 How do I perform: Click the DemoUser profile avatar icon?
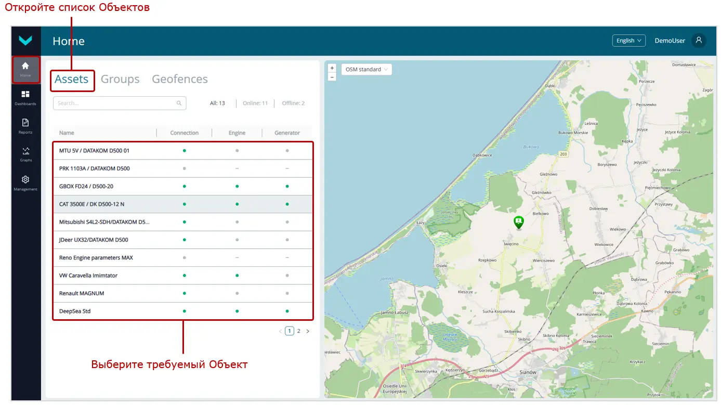point(699,41)
